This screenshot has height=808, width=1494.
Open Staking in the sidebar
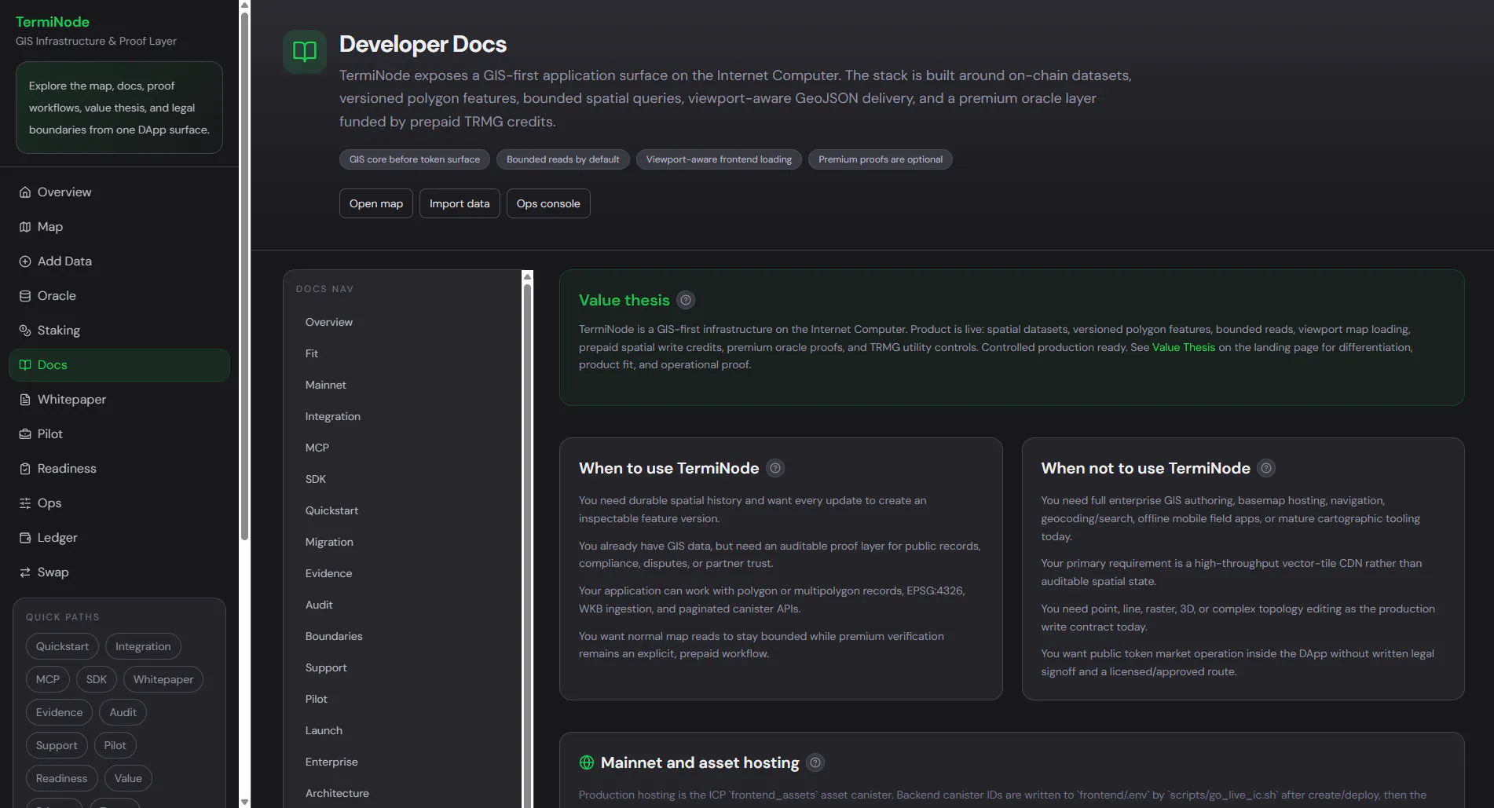tap(119, 331)
